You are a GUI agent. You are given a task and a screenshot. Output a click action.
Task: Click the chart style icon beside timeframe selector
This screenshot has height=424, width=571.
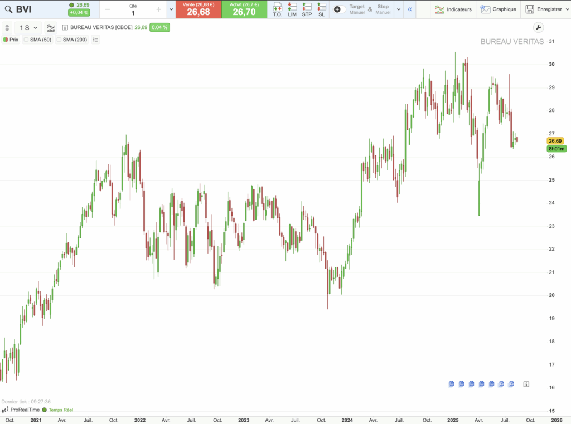click(x=50, y=27)
